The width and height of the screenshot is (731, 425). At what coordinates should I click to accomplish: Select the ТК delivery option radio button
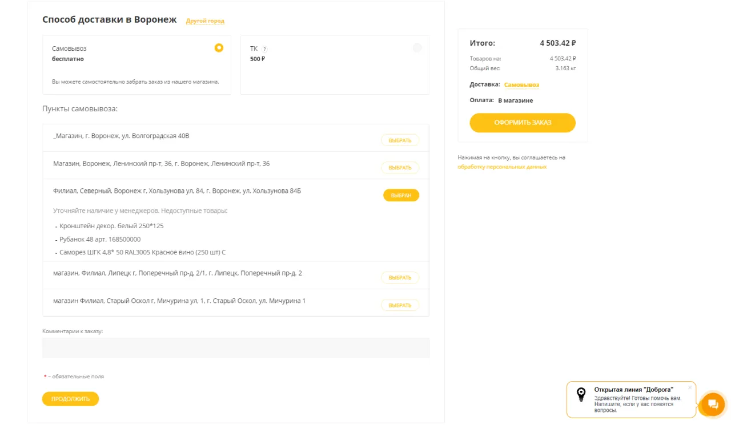click(x=417, y=48)
